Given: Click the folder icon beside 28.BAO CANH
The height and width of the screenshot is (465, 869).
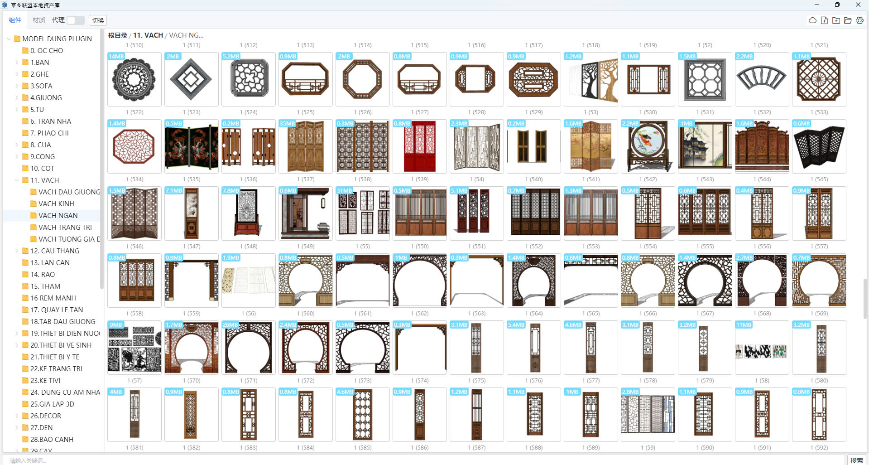Looking at the screenshot, I should tap(25, 440).
